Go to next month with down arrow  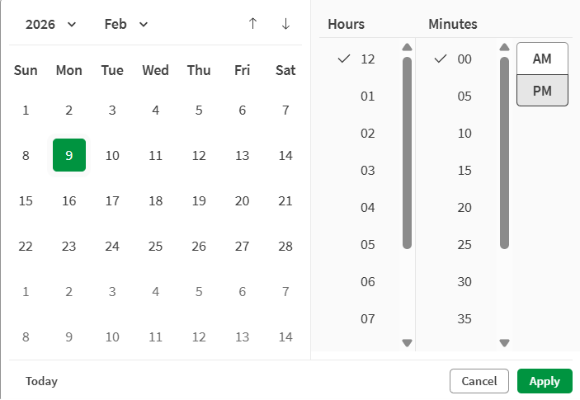(285, 24)
